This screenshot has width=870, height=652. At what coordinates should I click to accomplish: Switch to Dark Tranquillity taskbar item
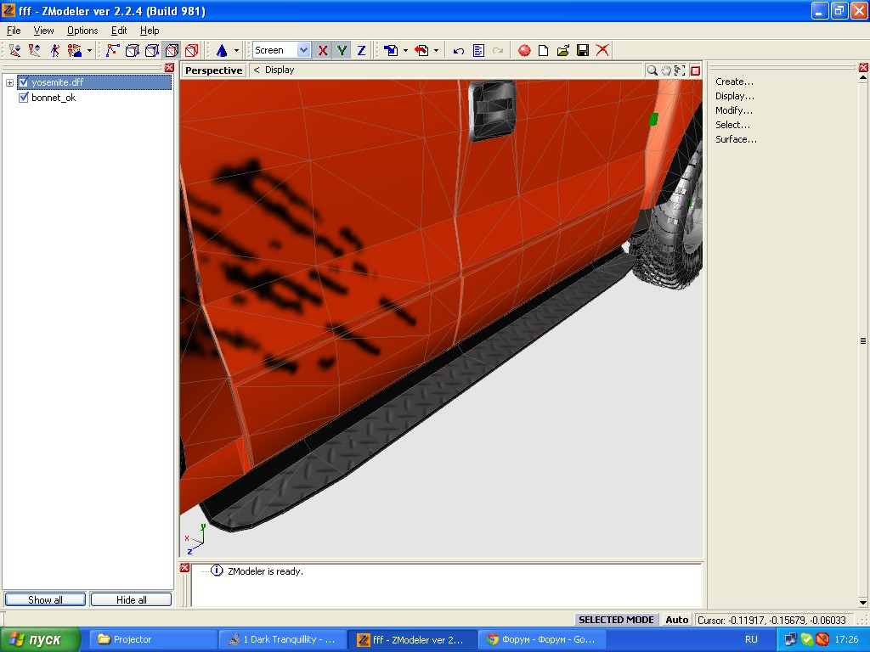282,639
